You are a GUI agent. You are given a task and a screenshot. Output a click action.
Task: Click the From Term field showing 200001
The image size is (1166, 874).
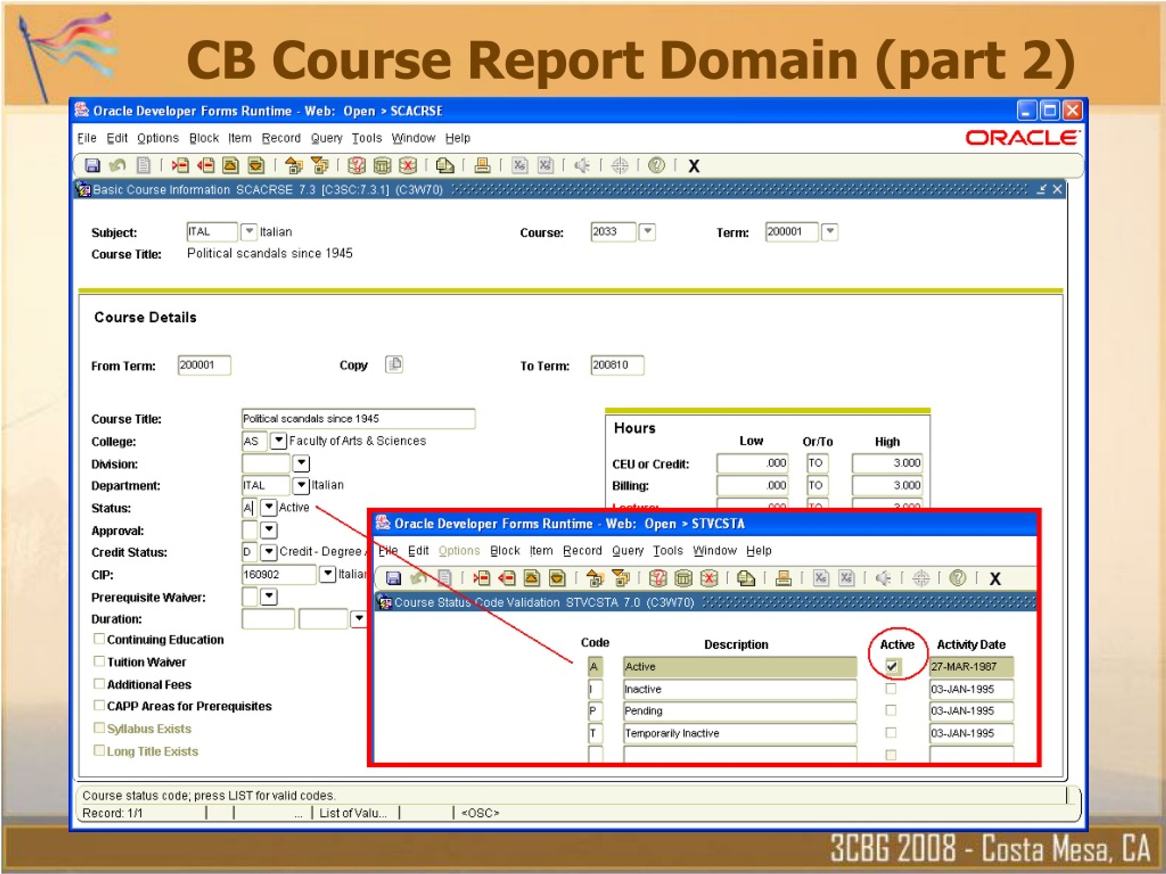tap(204, 365)
